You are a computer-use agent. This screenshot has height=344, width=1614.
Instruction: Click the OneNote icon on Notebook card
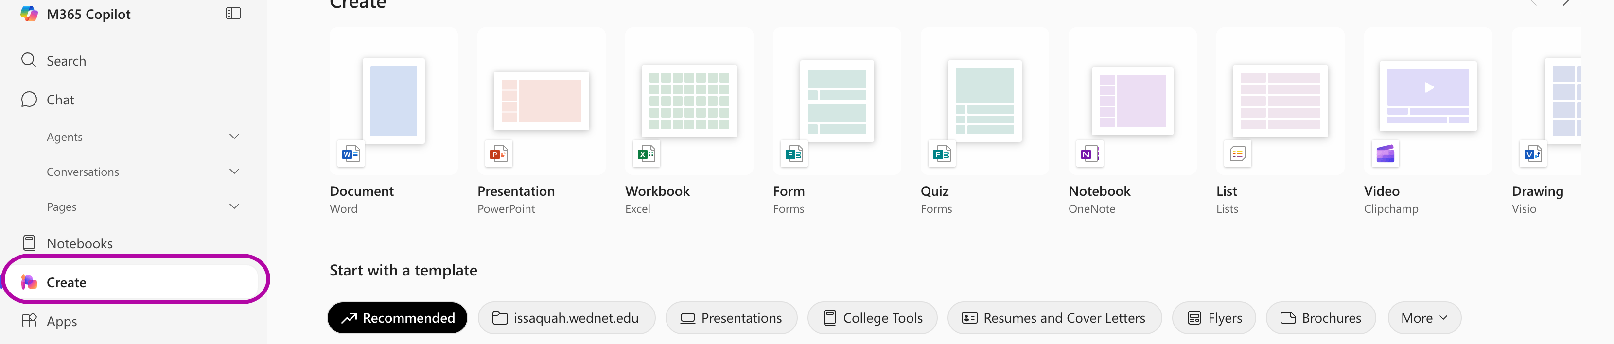point(1089,154)
